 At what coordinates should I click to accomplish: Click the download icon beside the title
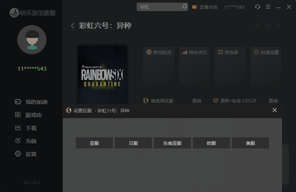click(268, 26)
